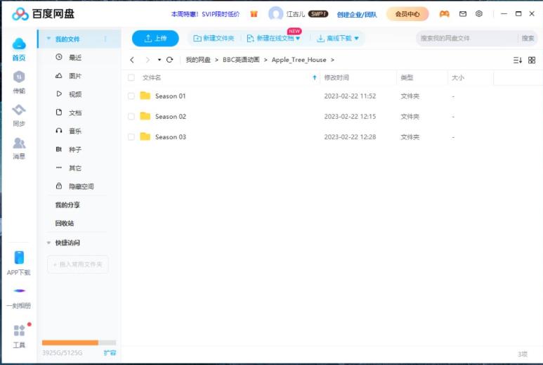The height and width of the screenshot is (365, 543).
Task: Open the game controller icon
Action: click(444, 14)
